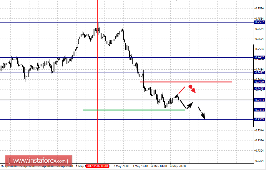Click the 0.7564 price axis label
Viewport: 266px width, 170px height.
pyautogui.click(x=260, y=18)
